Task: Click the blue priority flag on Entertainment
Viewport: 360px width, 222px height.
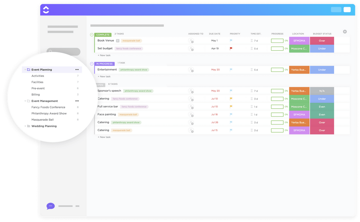Action: (x=230, y=70)
